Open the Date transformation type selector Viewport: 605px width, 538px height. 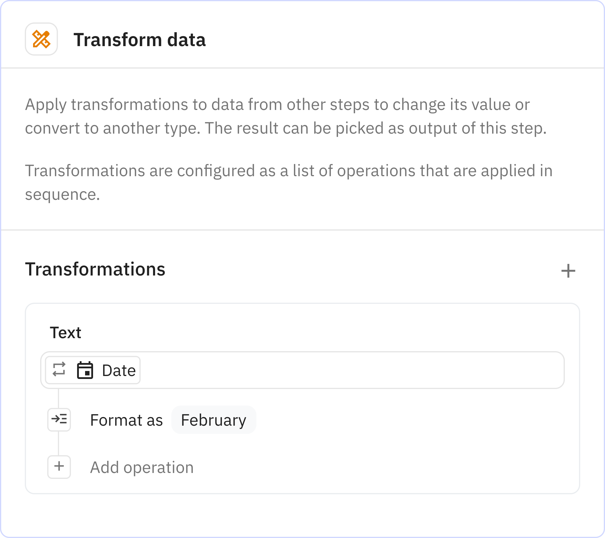point(91,370)
